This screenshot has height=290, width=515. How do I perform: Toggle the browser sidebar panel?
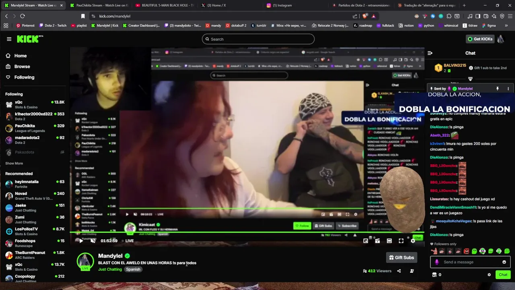(478, 16)
